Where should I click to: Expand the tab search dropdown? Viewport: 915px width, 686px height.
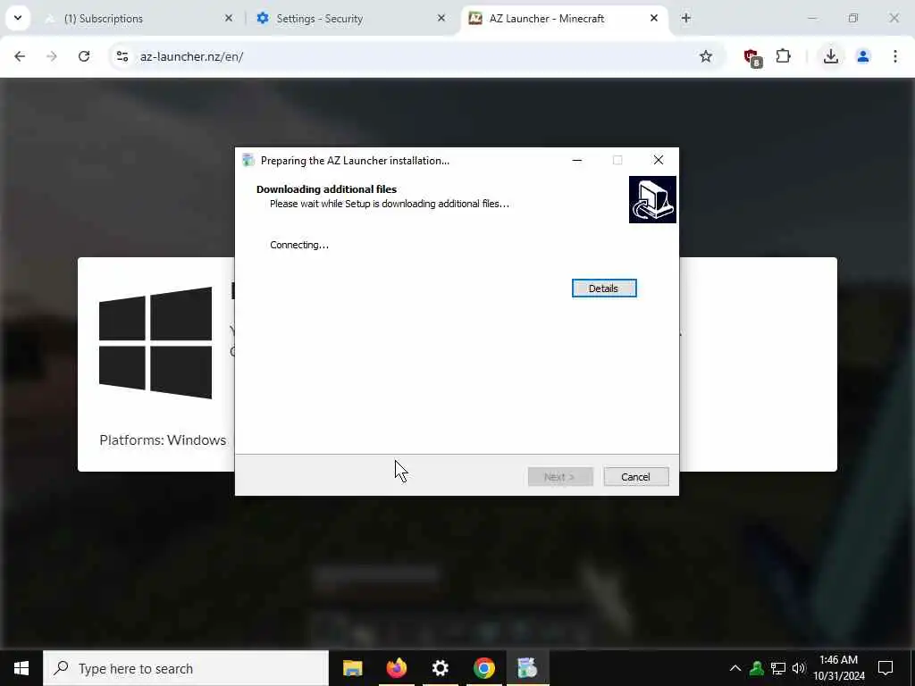(x=18, y=18)
